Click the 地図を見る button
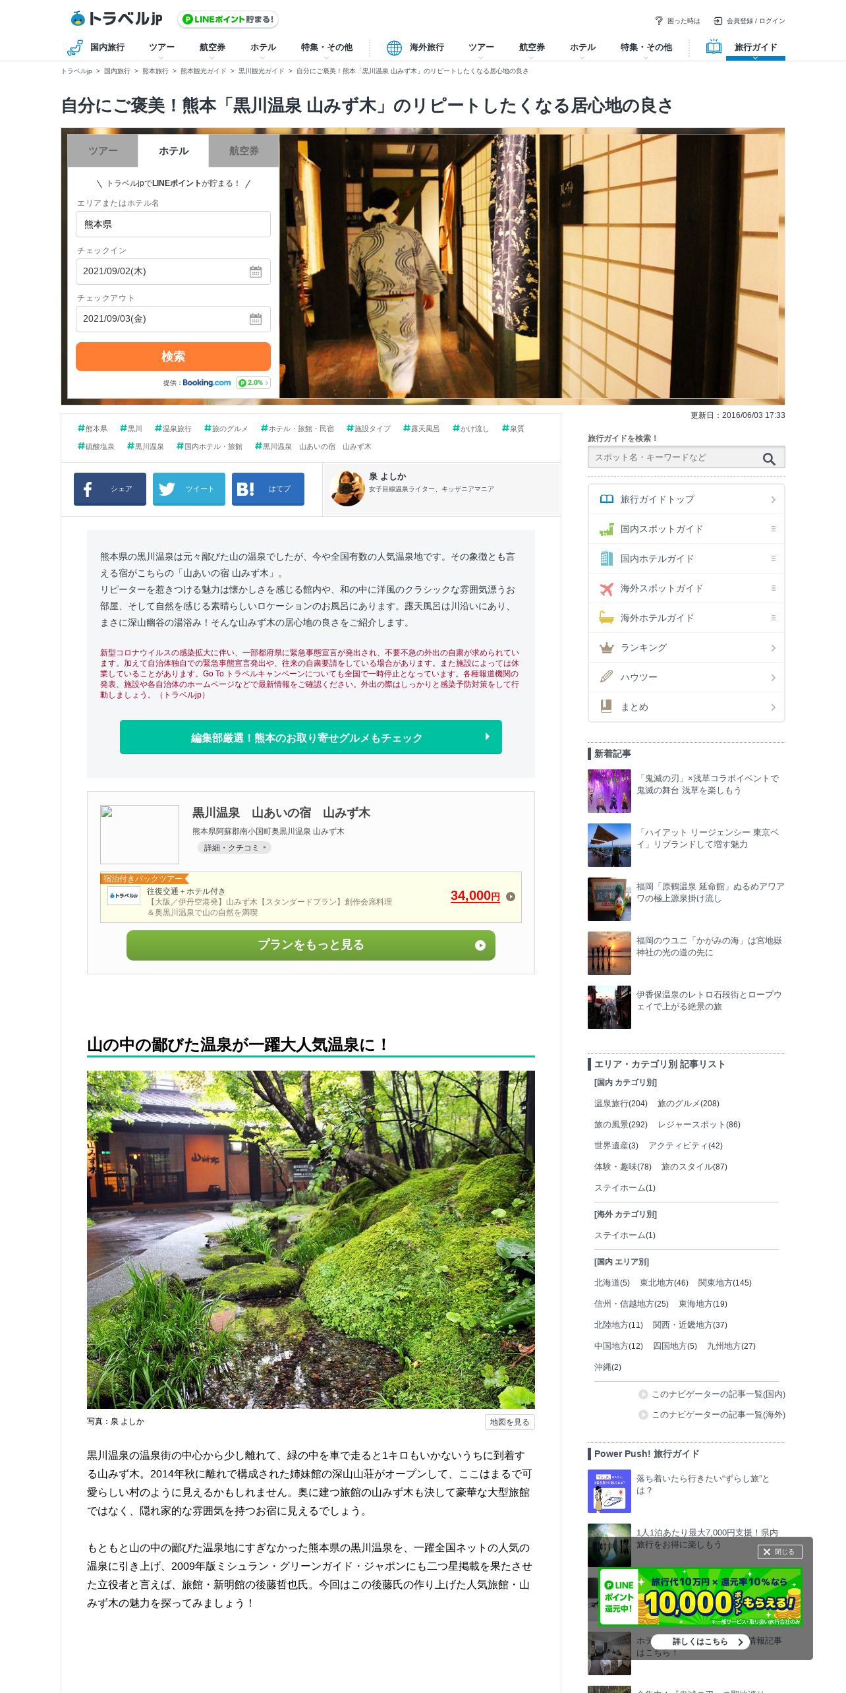The width and height of the screenshot is (846, 1693). (x=509, y=1422)
